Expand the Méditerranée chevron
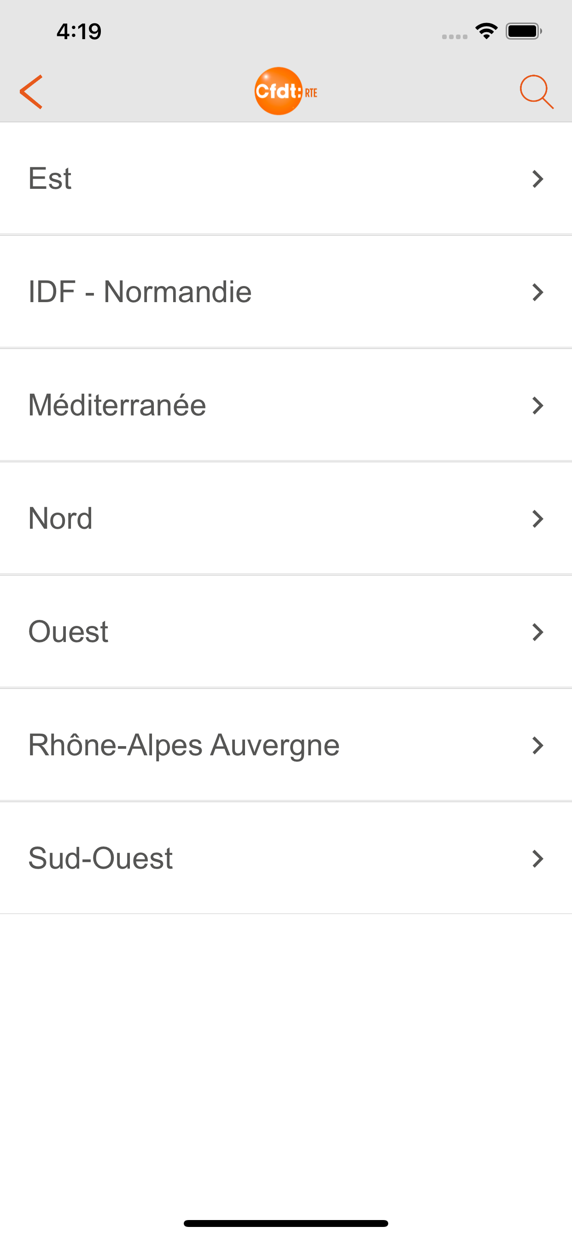Viewport: 572px width, 1238px height. pos(537,406)
